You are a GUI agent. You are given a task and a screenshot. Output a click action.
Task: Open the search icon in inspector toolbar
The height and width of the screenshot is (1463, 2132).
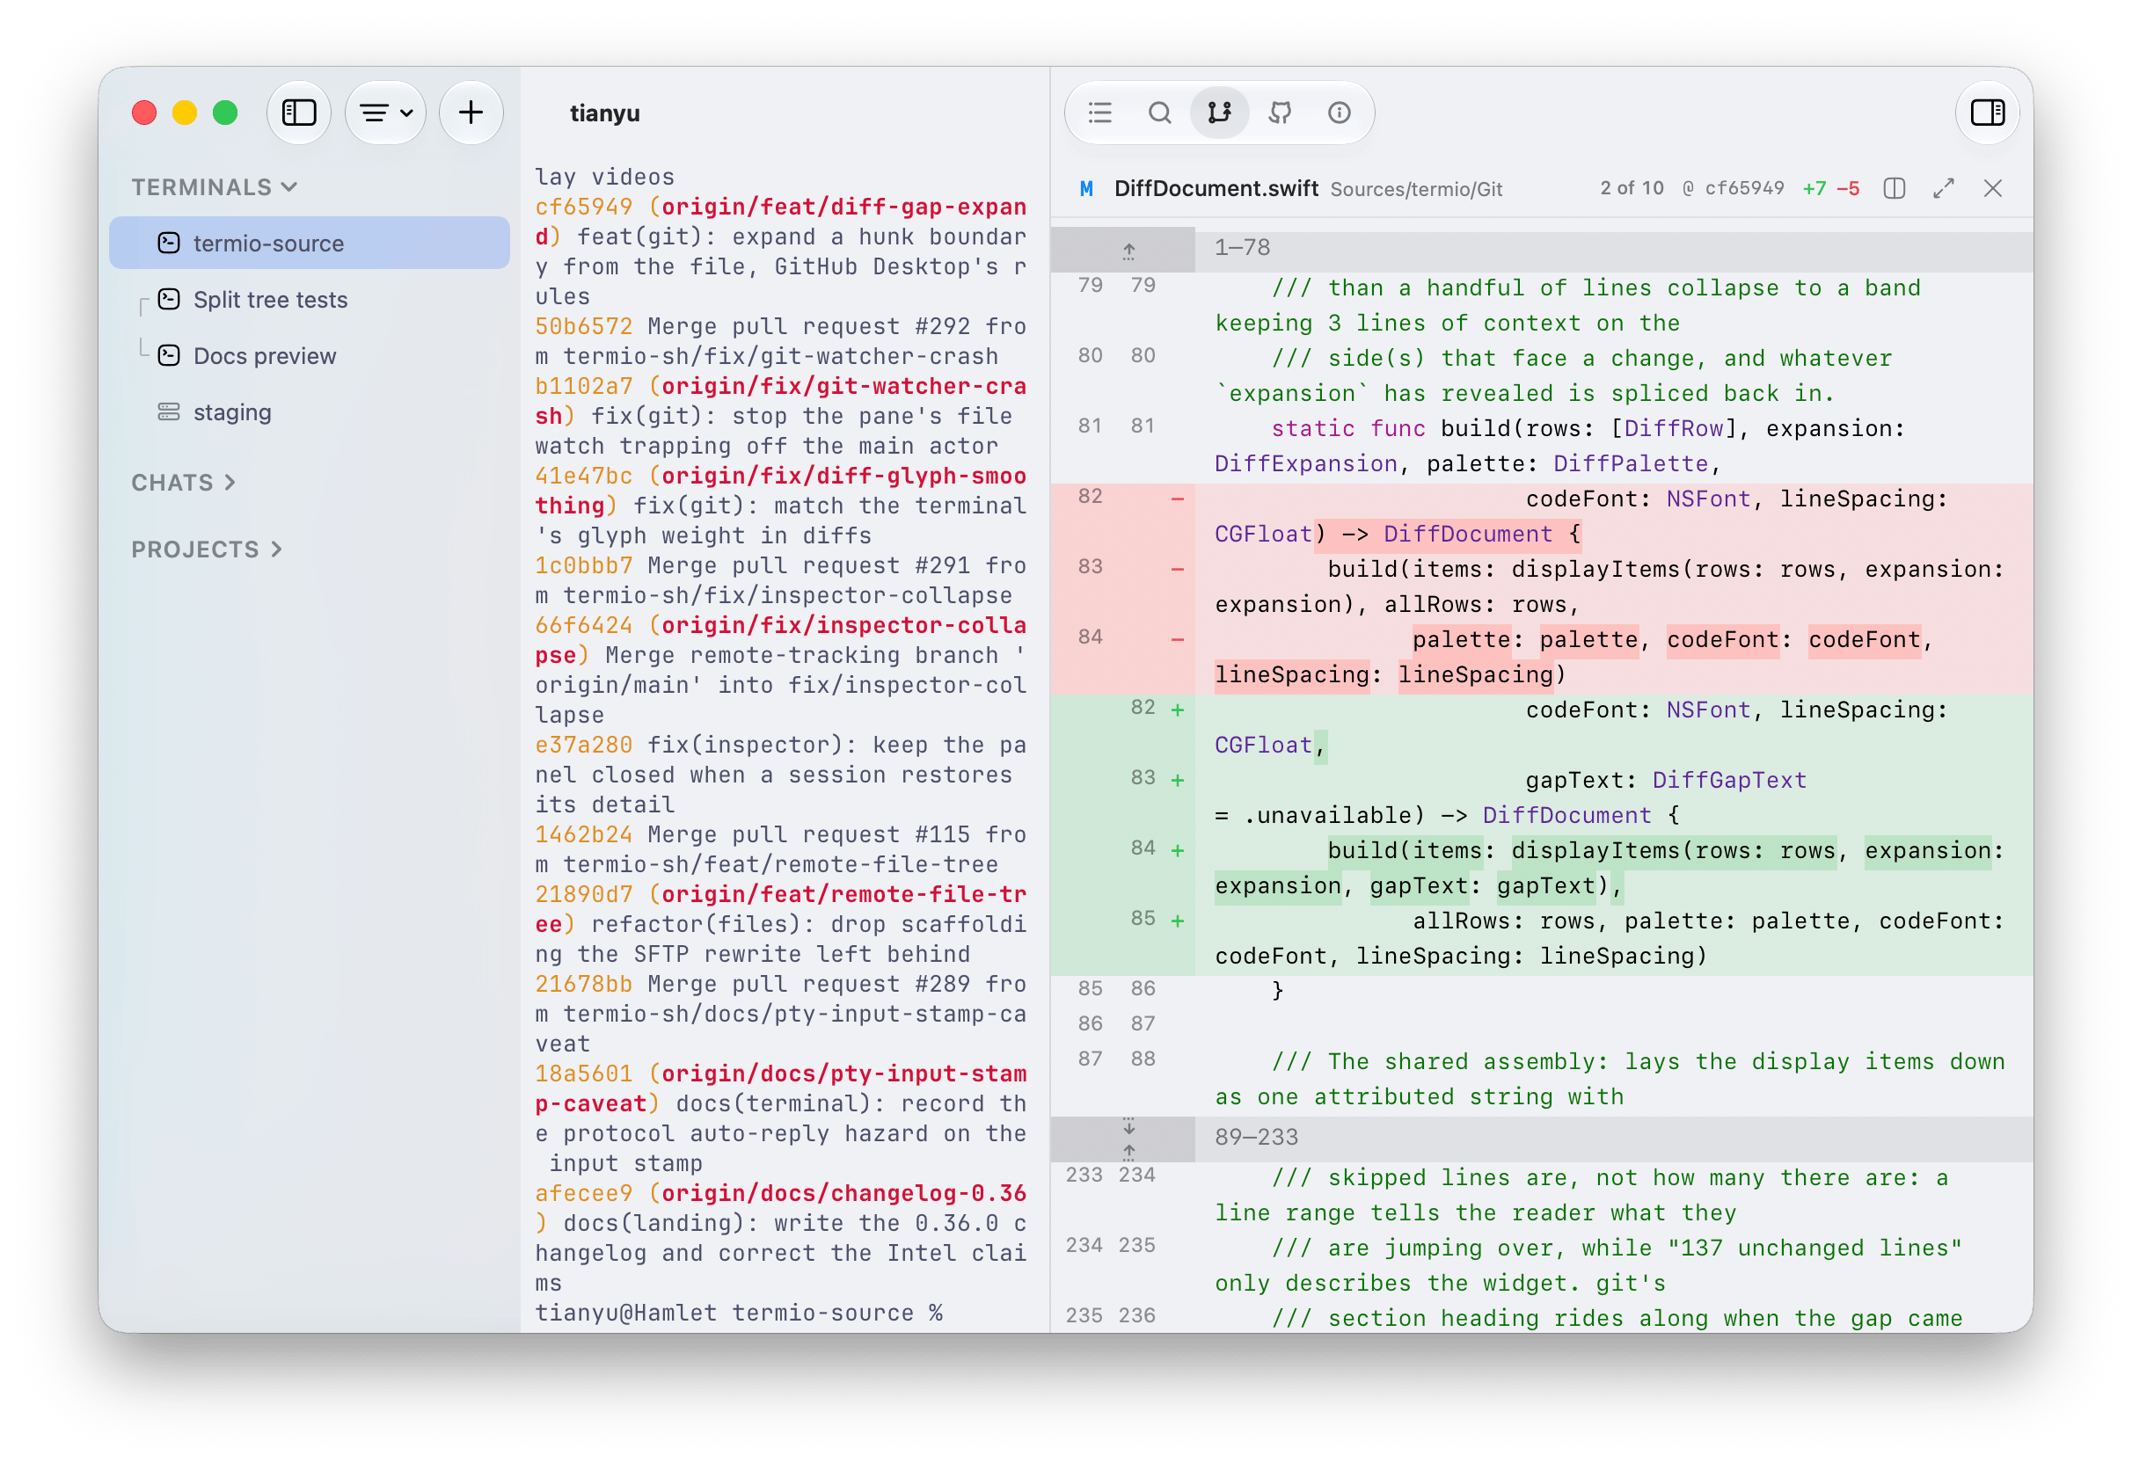coord(1159,113)
